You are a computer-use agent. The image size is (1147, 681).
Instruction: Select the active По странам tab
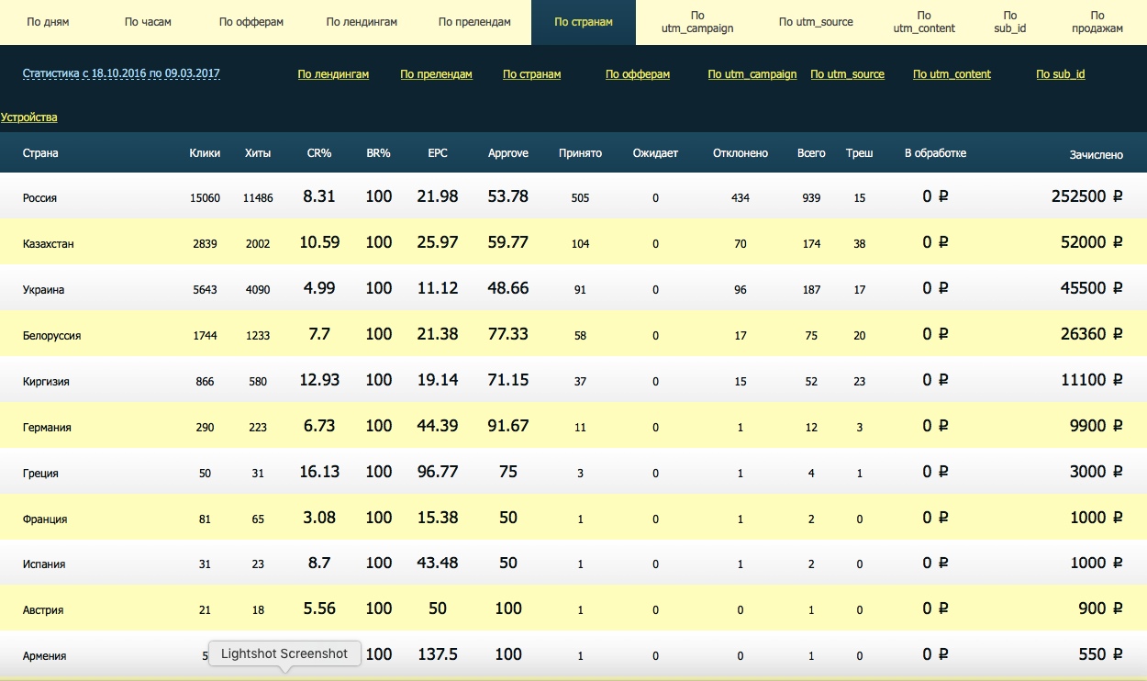pyautogui.click(x=584, y=22)
